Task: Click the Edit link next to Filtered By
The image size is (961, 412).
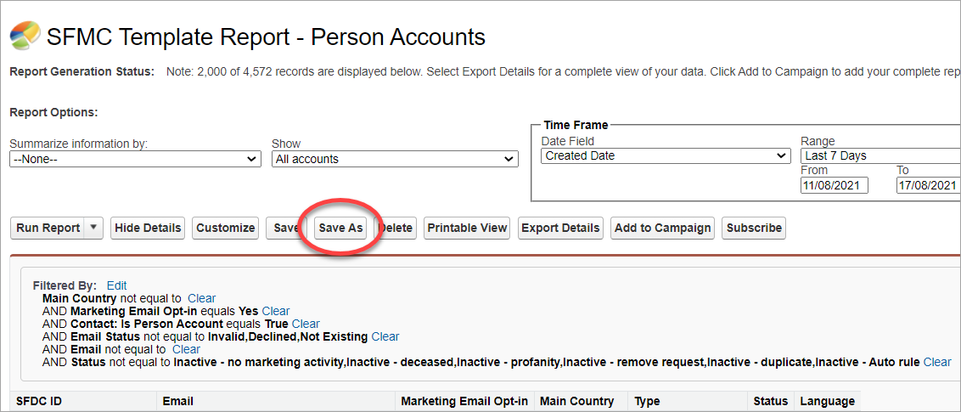Action: click(116, 285)
